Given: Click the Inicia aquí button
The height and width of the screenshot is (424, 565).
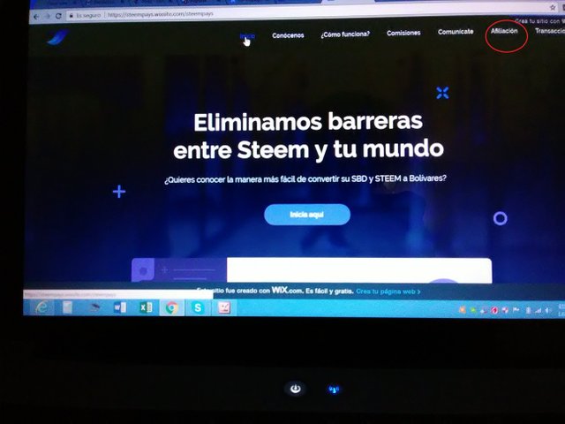Looking at the screenshot, I should coord(307,215).
